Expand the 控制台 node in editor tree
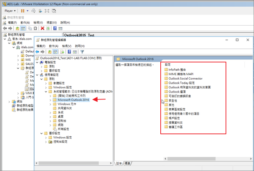 click(51, 121)
